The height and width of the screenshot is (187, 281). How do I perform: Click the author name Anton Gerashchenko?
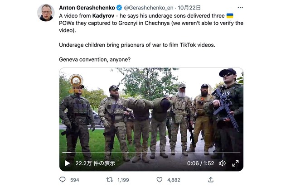coord(86,8)
